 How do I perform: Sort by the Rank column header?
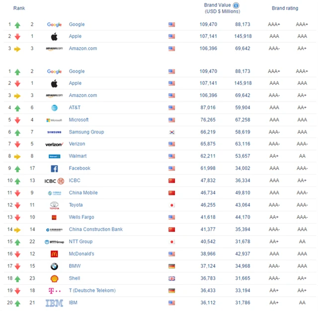(x=19, y=8)
